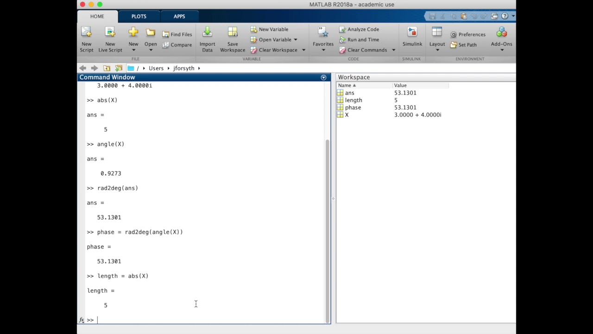The height and width of the screenshot is (334, 593).
Task: Click the redo icon in quick access toolbar
Action: coord(484,16)
